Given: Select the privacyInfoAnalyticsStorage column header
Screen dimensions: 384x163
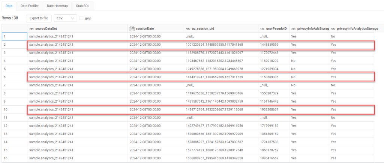Looking at the screenshot, I should pos(351,28).
